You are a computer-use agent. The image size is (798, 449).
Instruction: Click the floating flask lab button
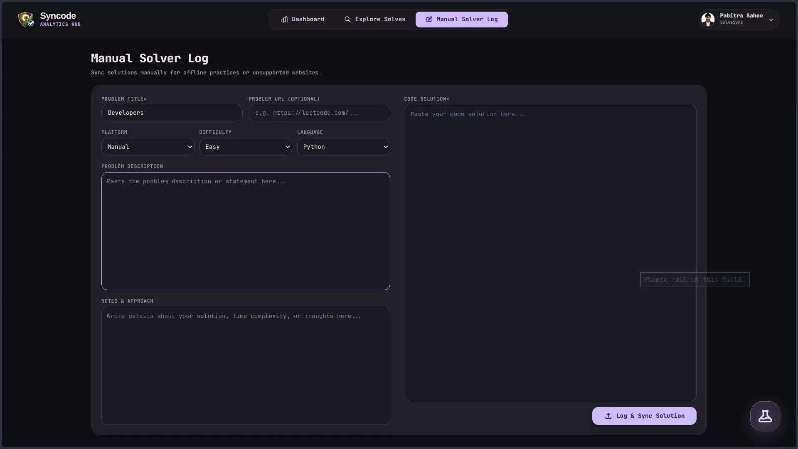[765, 416]
